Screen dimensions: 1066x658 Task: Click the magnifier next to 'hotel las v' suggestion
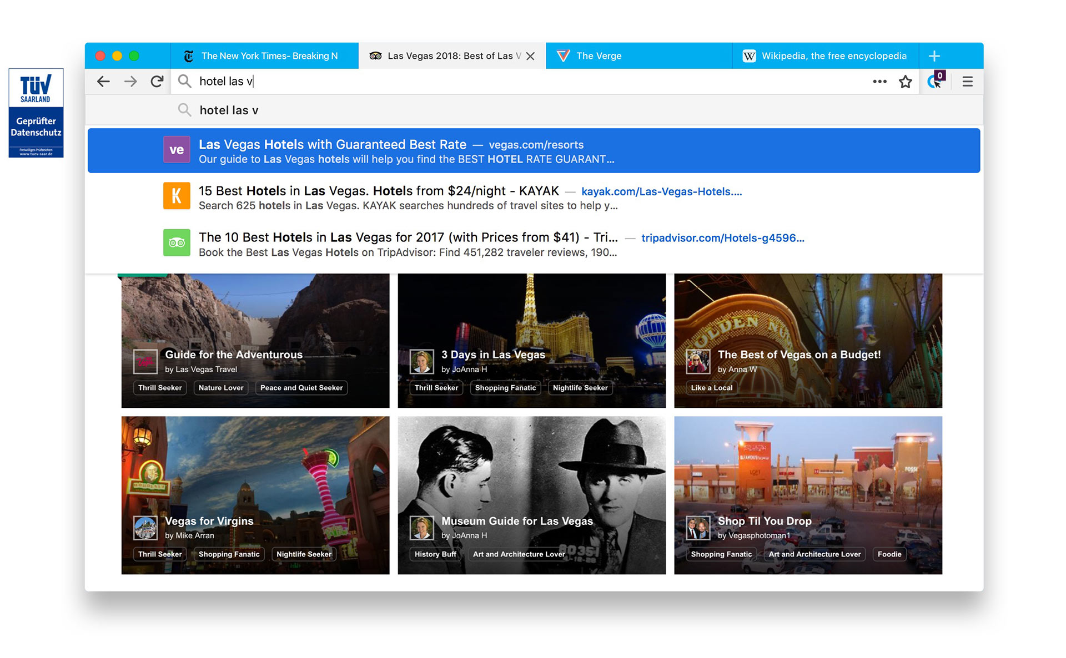click(184, 110)
